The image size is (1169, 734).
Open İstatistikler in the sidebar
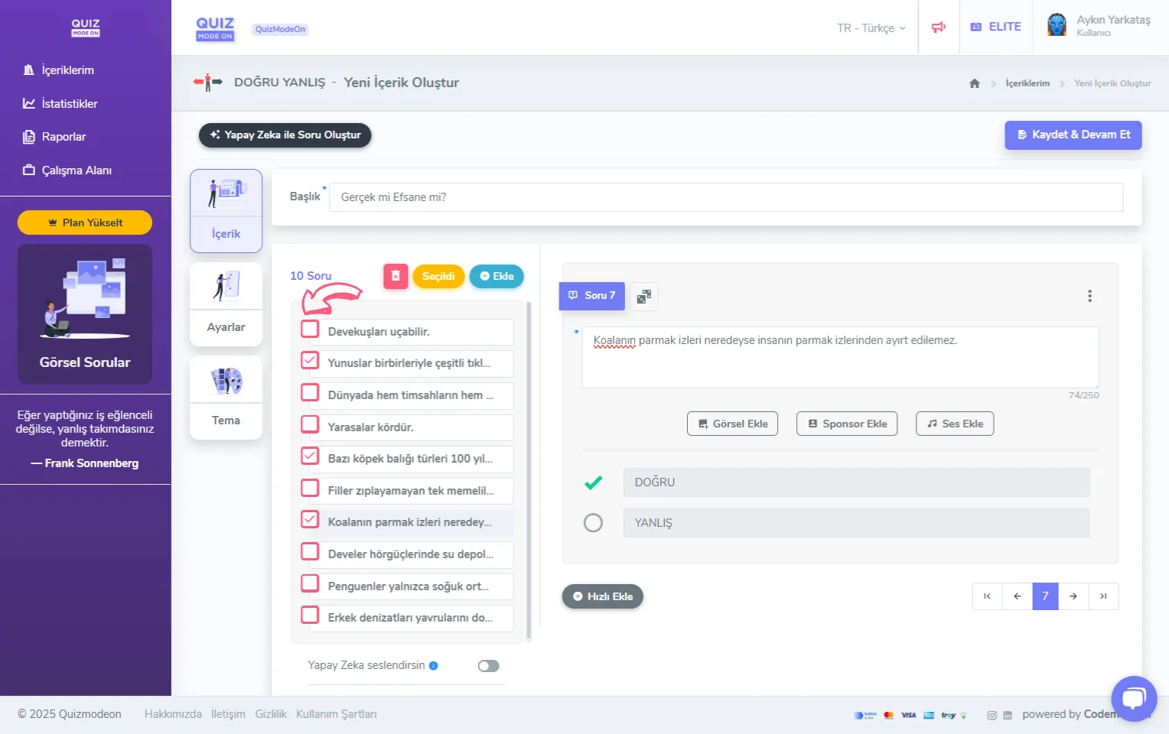tap(69, 104)
